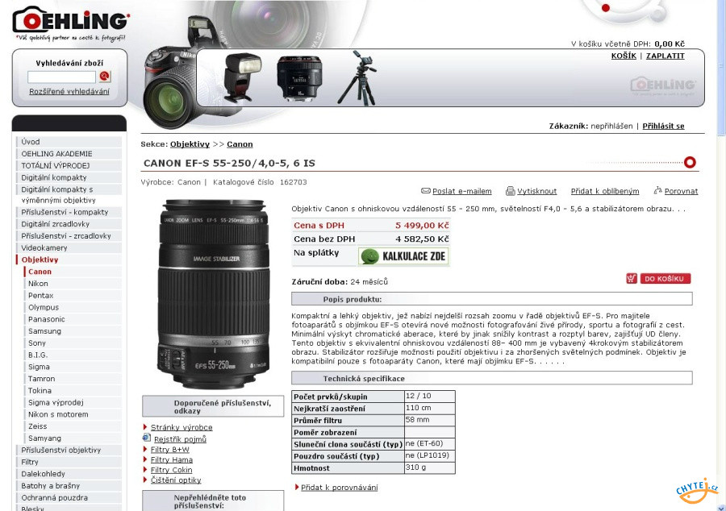Click the Rejstřík pojmů document icon
726x511 pixels.
(146, 438)
